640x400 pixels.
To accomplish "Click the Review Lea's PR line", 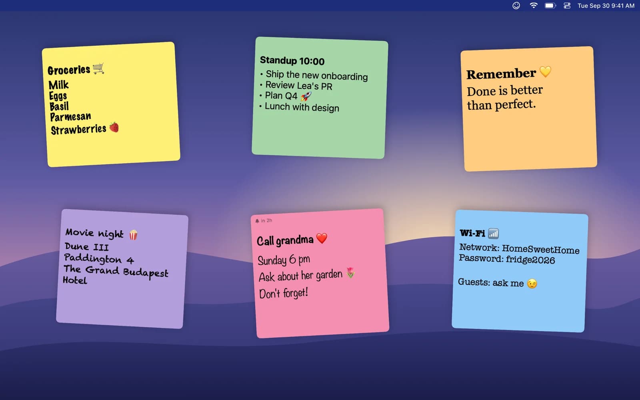I will coord(296,86).
